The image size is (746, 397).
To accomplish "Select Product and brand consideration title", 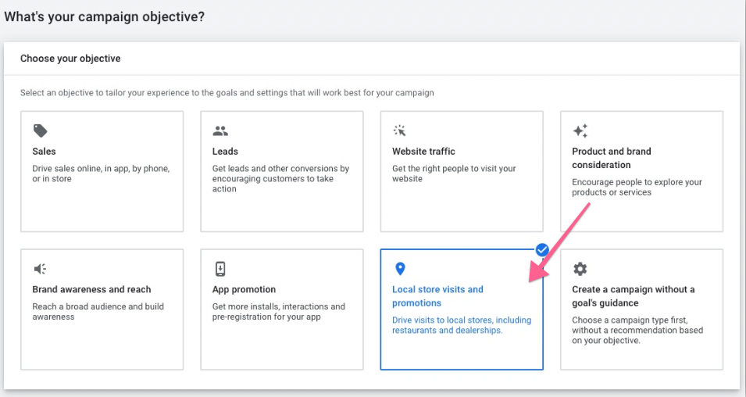I will click(611, 158).
